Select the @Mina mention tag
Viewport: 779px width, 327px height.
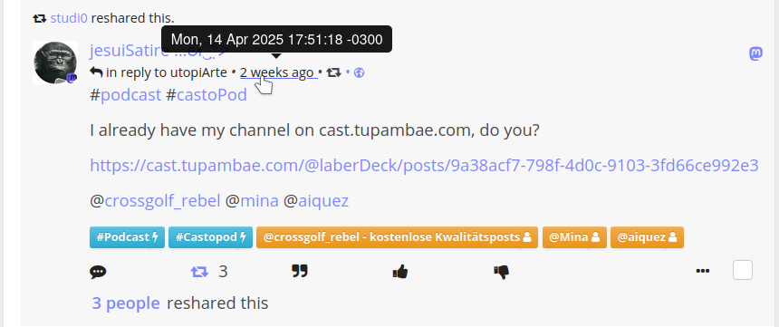coord(574,237)
